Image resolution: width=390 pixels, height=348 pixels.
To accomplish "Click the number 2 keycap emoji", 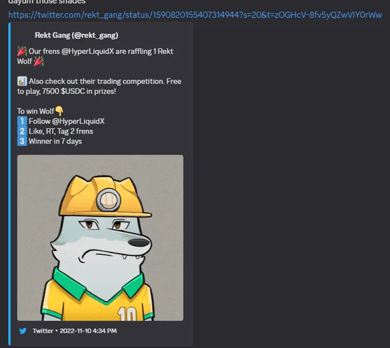I will [22, 131].
